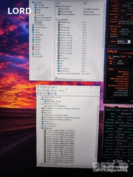Click the IPMI icon in the AIDA64 tree
The width and height of the screenshot is (133, 177).
point(35,13)
